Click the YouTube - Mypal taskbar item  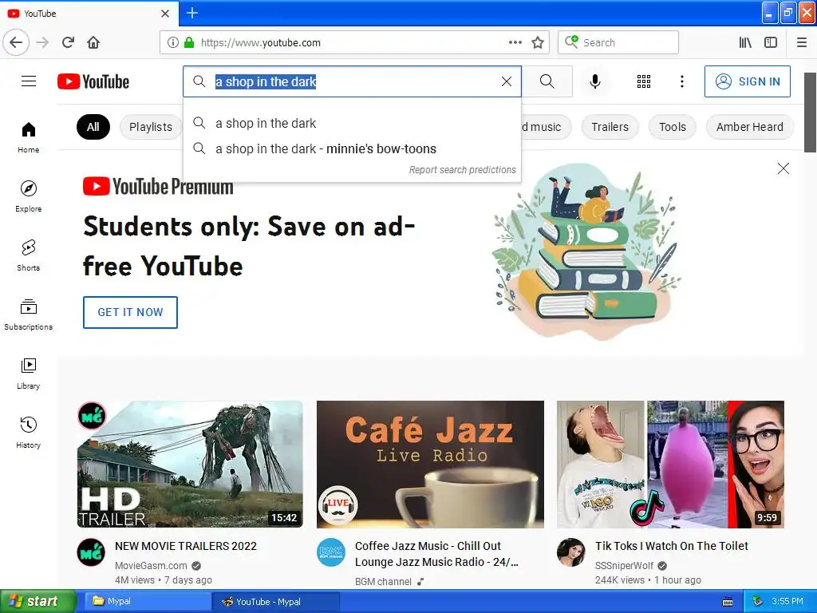pyautogui.click(x=276, y=602)
